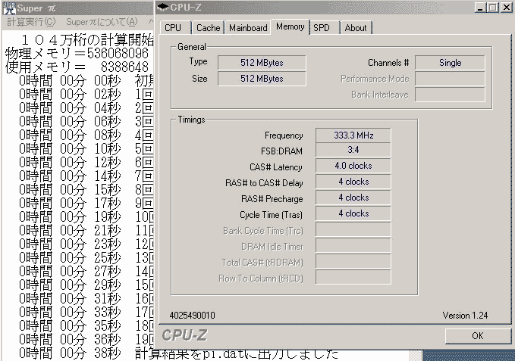515x361 pixels.
Task: Click the Channels # value Single
Action: point(450,63)
